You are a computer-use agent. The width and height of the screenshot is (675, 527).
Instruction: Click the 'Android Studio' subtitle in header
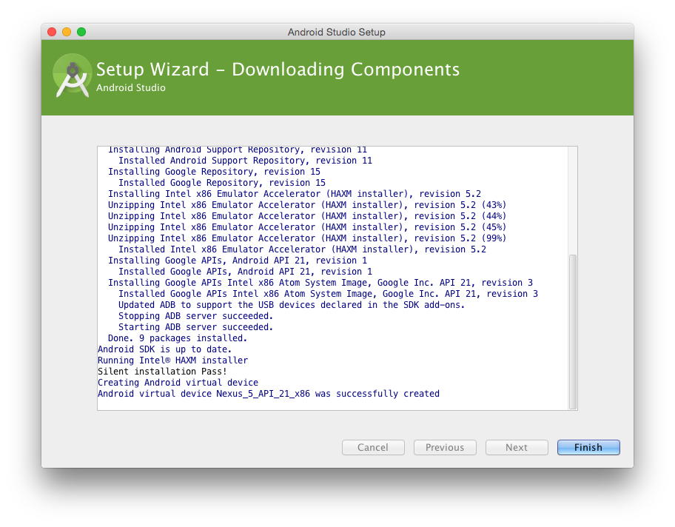131,88
